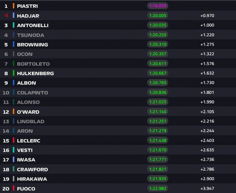Select Hadjar's 1:20.005 lap time badge
The height and width of the screenshot is (193, 236).
(158, 16)
